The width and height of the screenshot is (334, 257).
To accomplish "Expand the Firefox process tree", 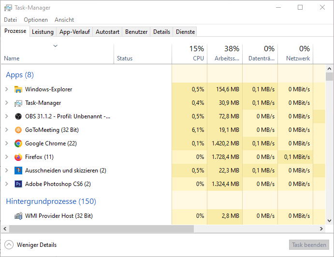I will coord(6,157).
